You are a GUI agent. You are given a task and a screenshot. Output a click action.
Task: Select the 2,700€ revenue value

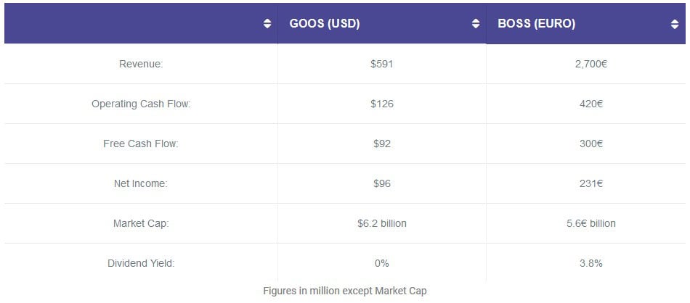pos(590,64)
